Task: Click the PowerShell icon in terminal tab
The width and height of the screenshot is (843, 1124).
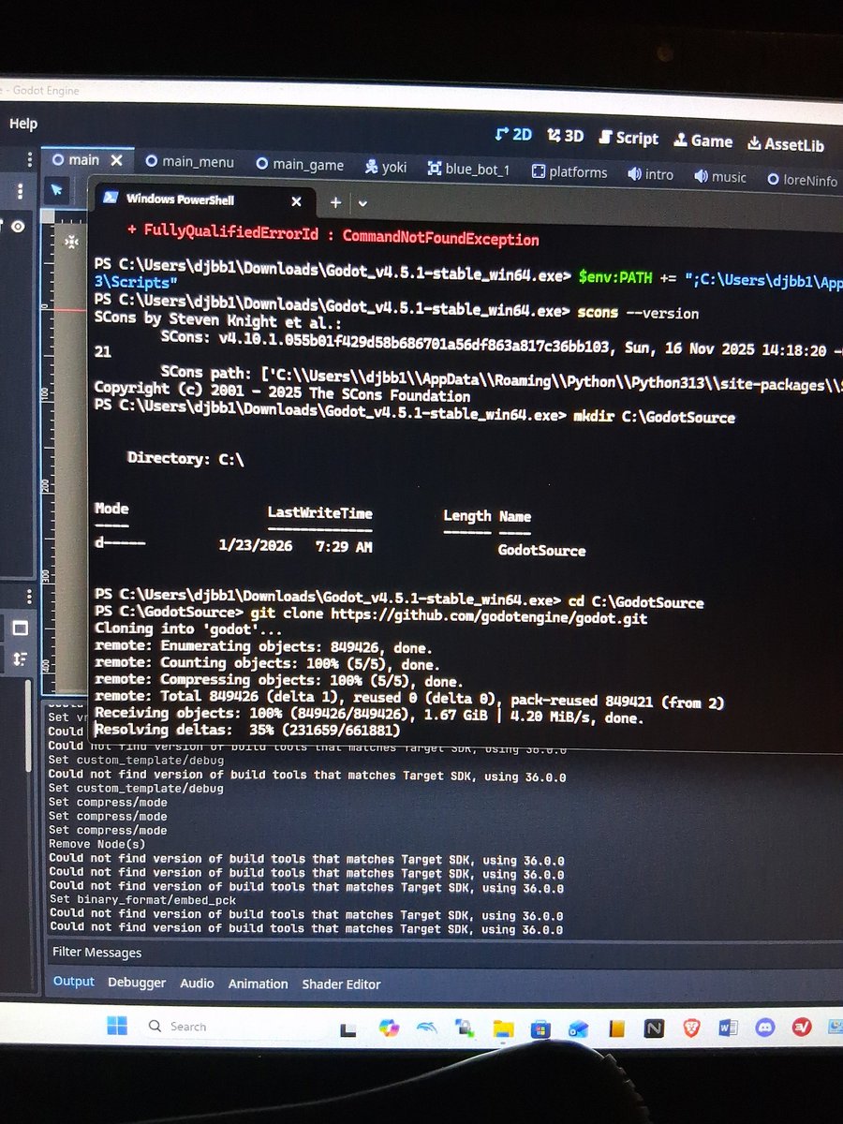Action: pos(111,197)
